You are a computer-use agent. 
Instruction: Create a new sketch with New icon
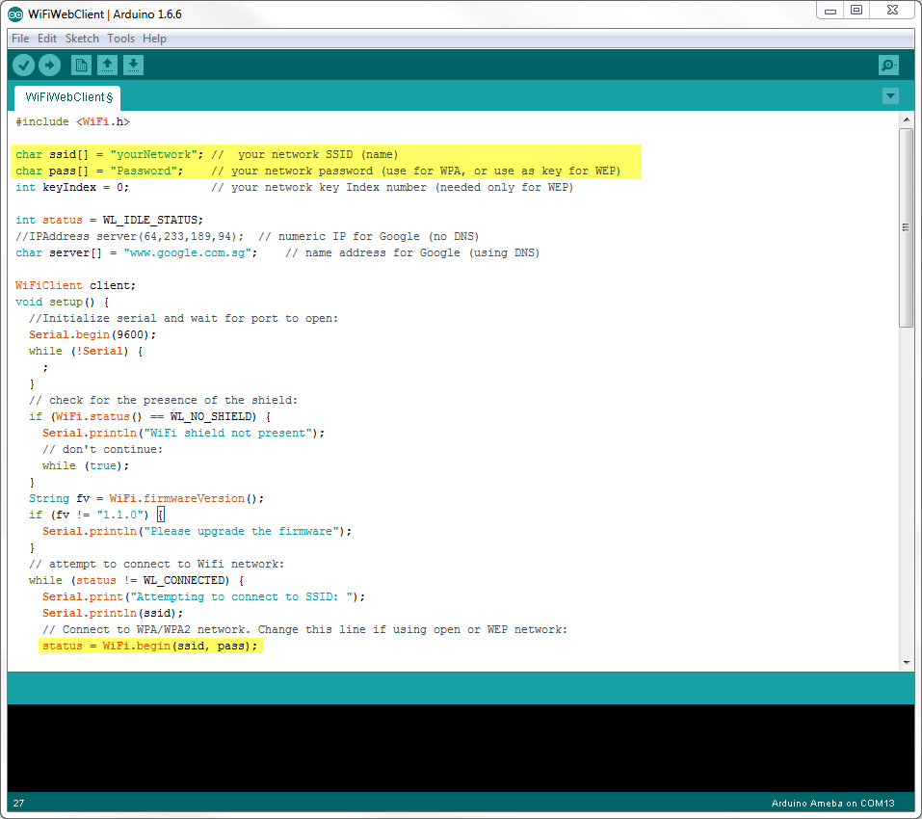[82, 66]
